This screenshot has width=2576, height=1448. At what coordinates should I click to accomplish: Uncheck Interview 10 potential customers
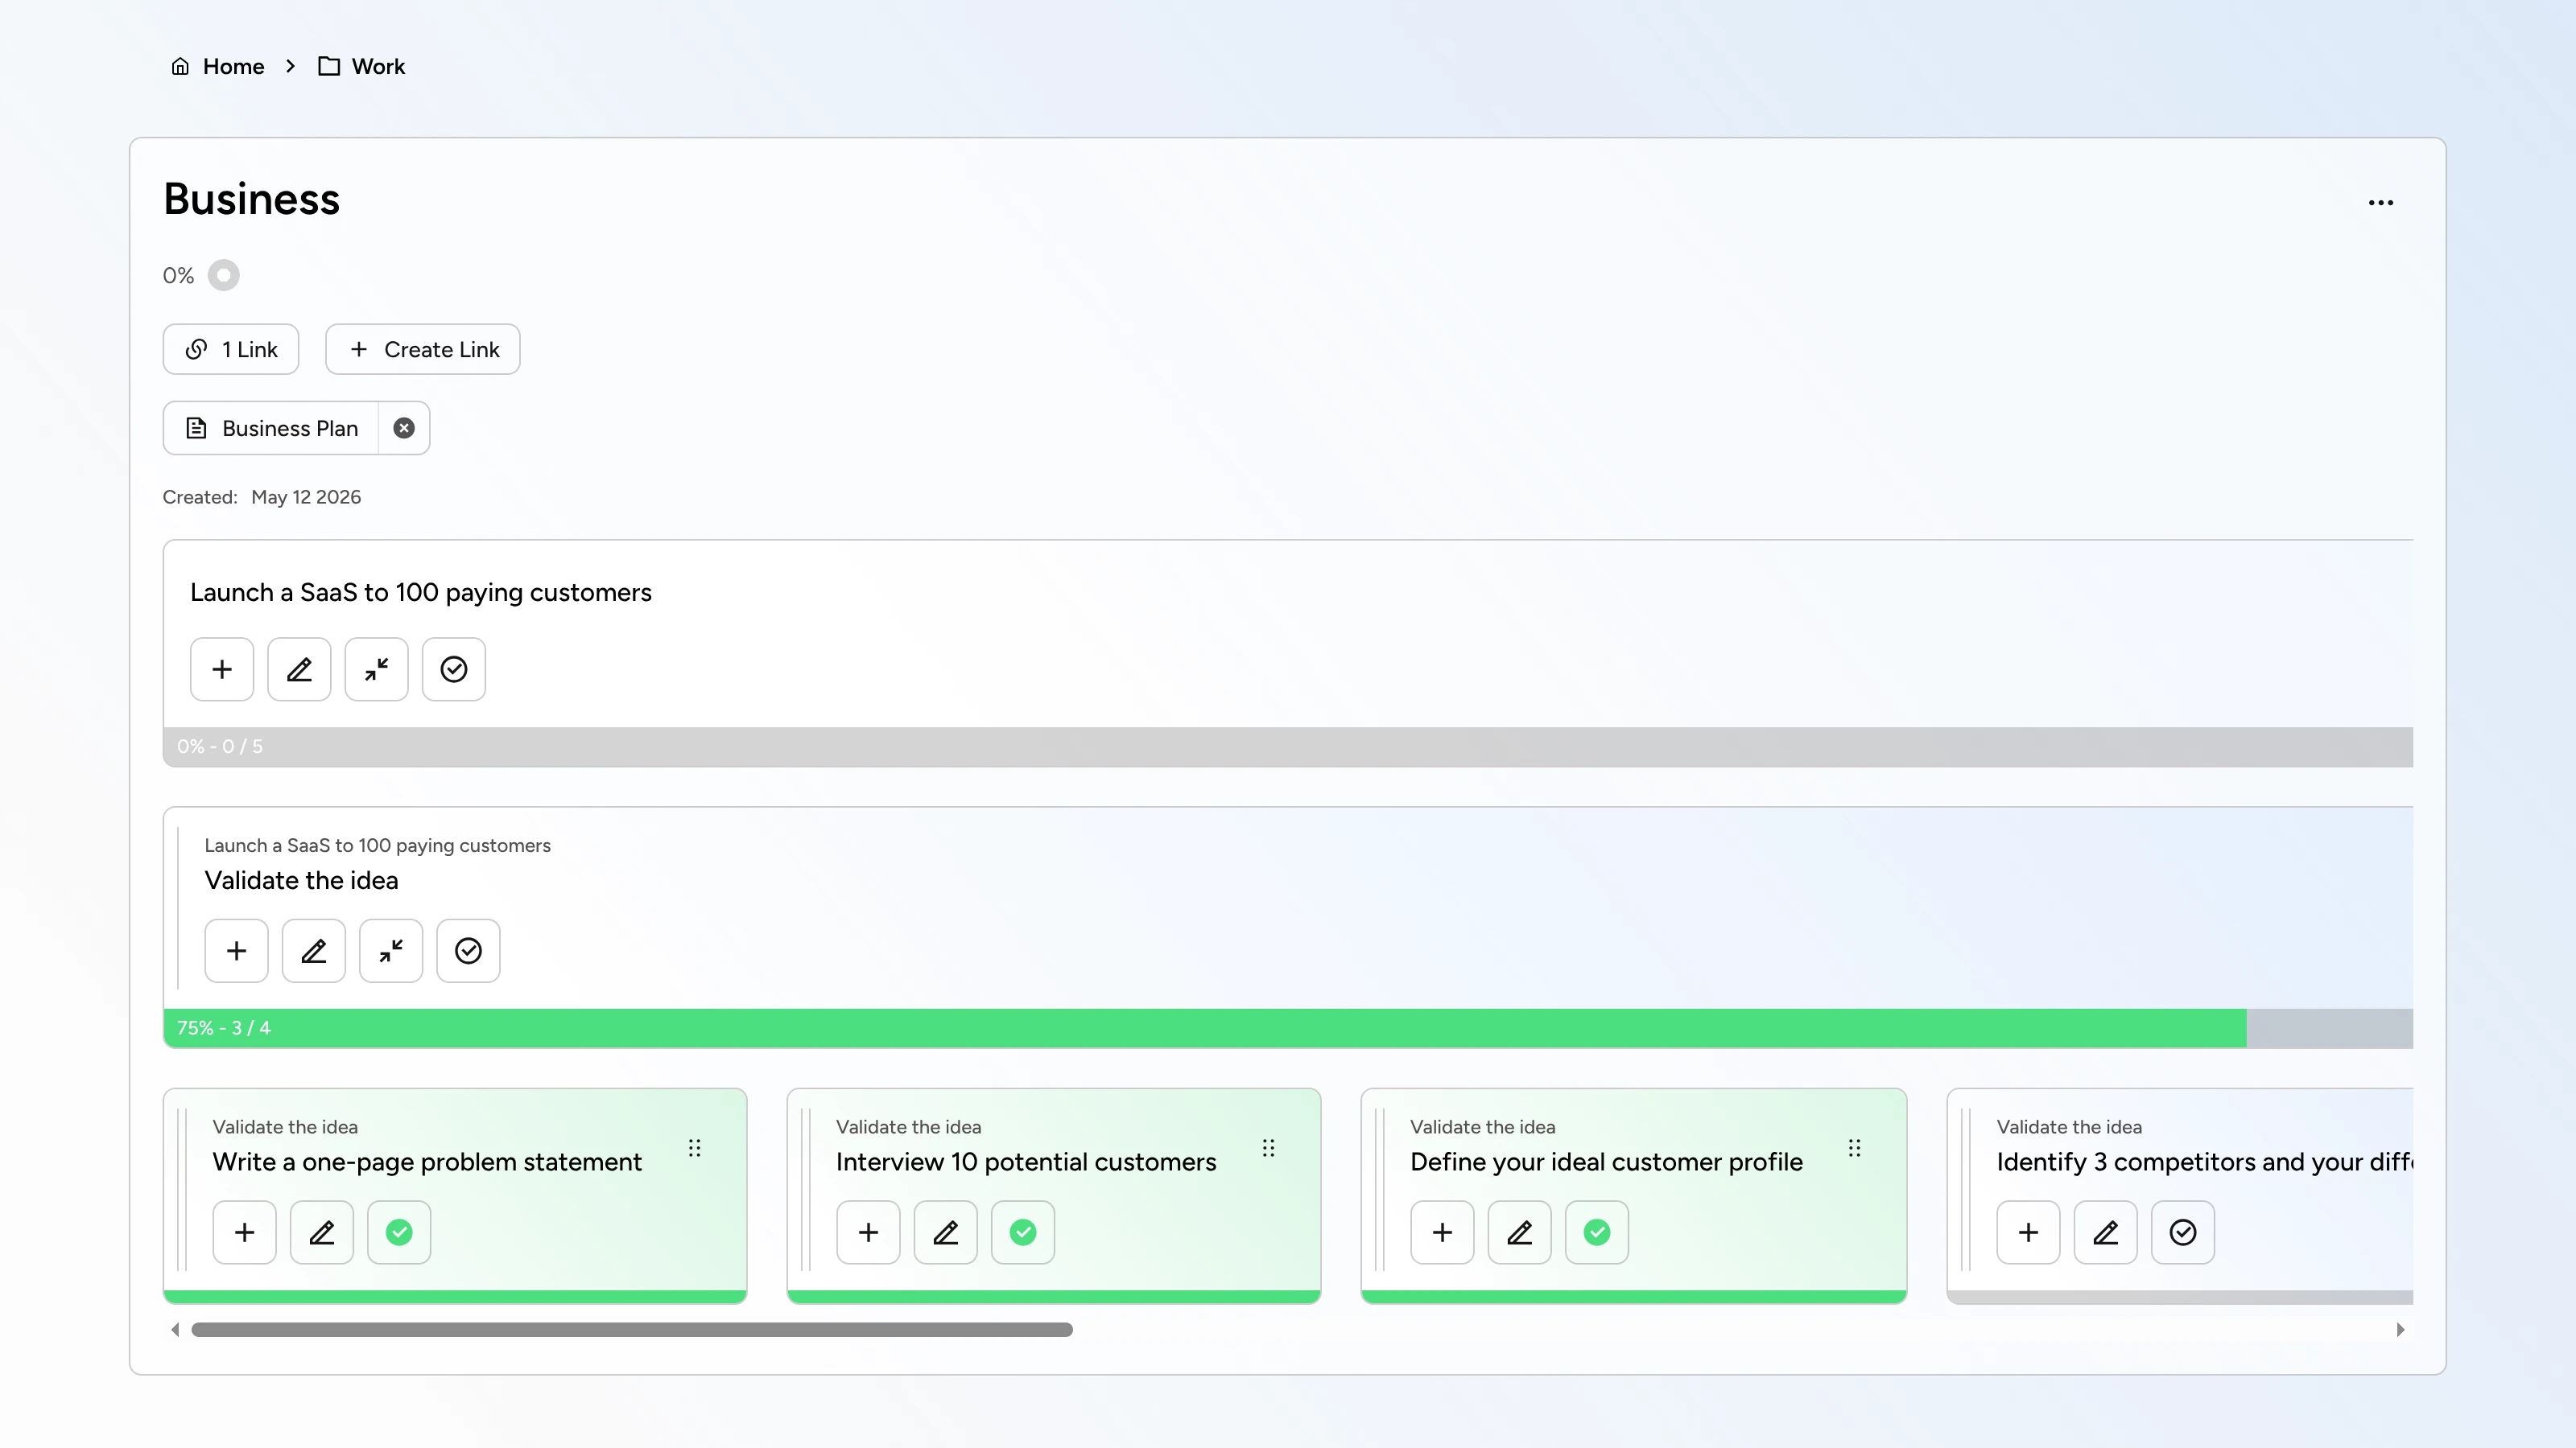pyautogui.click(x=1023, y=1232)
